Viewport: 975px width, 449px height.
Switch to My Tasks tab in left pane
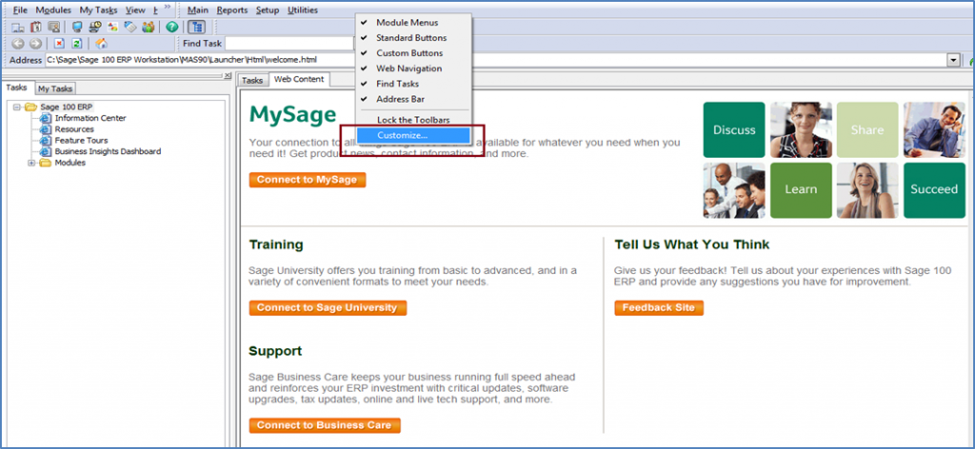pos(55,88)
